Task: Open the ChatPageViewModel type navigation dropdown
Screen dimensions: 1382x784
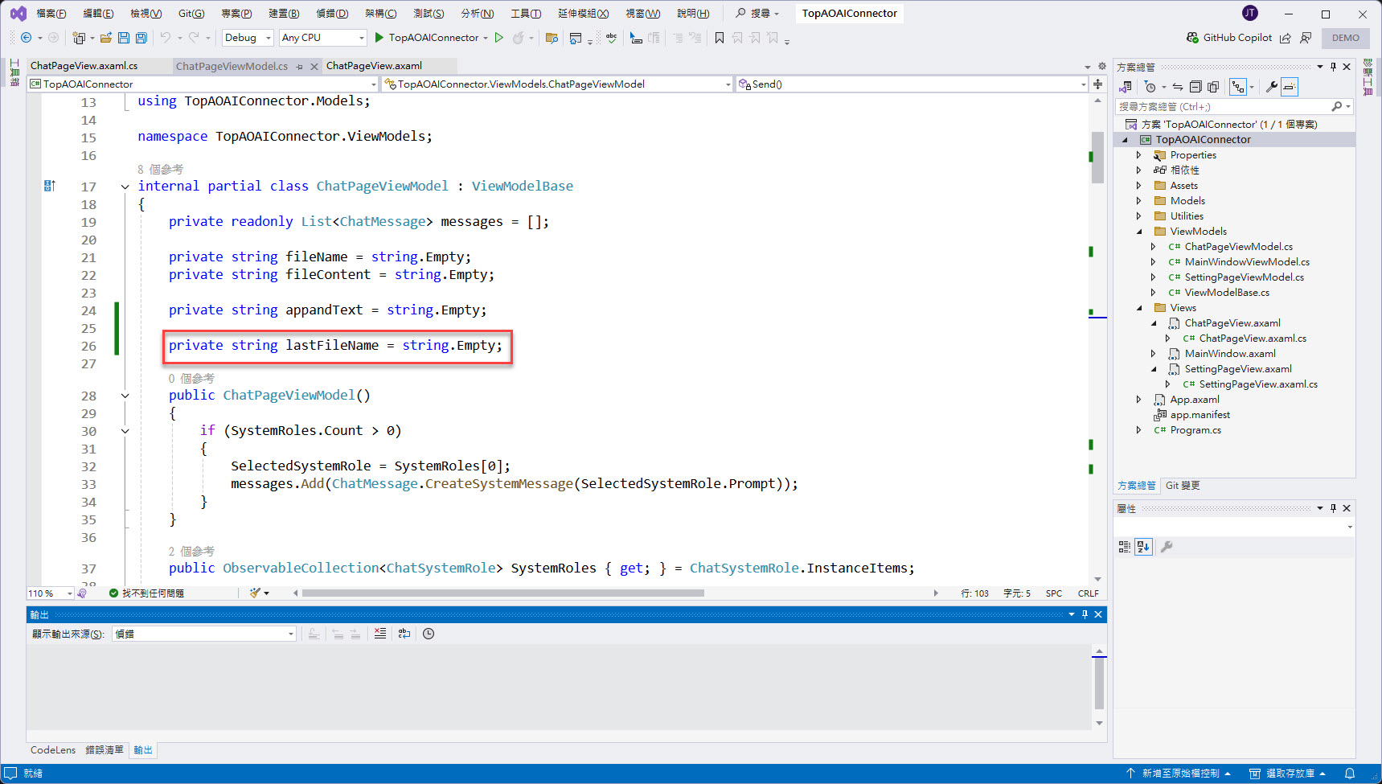Action: (x=558, y=84)
